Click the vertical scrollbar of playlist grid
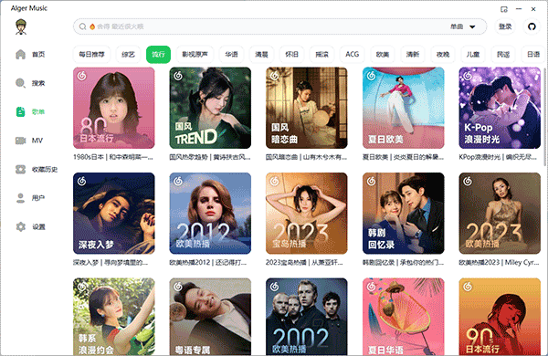Image resolution: width=548 pixels, height=356 pixels. (545, 117)
